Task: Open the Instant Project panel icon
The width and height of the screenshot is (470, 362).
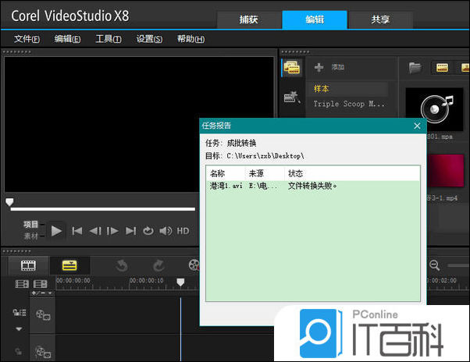Action: tap(292, 98)
